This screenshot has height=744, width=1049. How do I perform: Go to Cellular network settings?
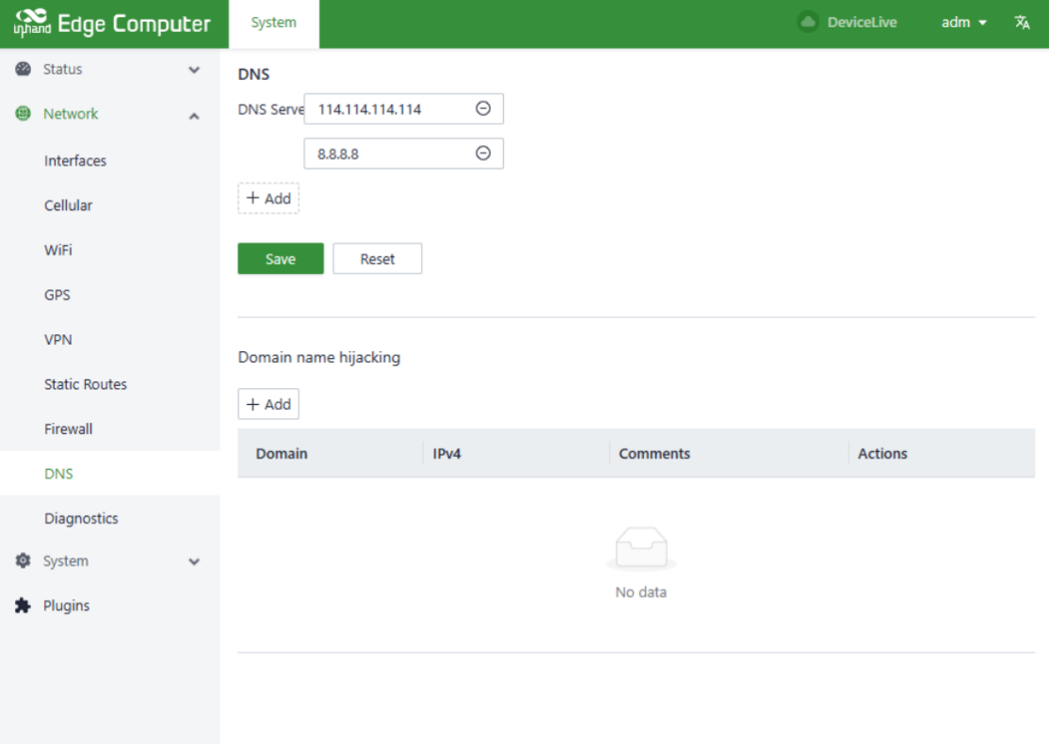(x=68, y=205)
